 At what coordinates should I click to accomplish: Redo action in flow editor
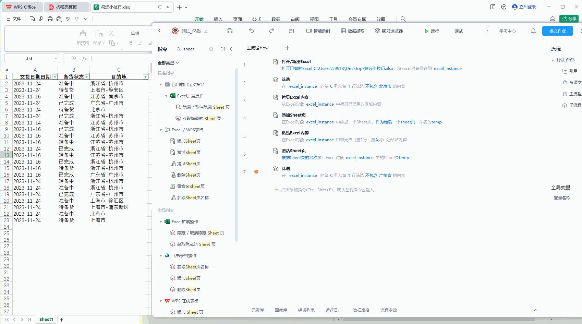pos(271,31)
